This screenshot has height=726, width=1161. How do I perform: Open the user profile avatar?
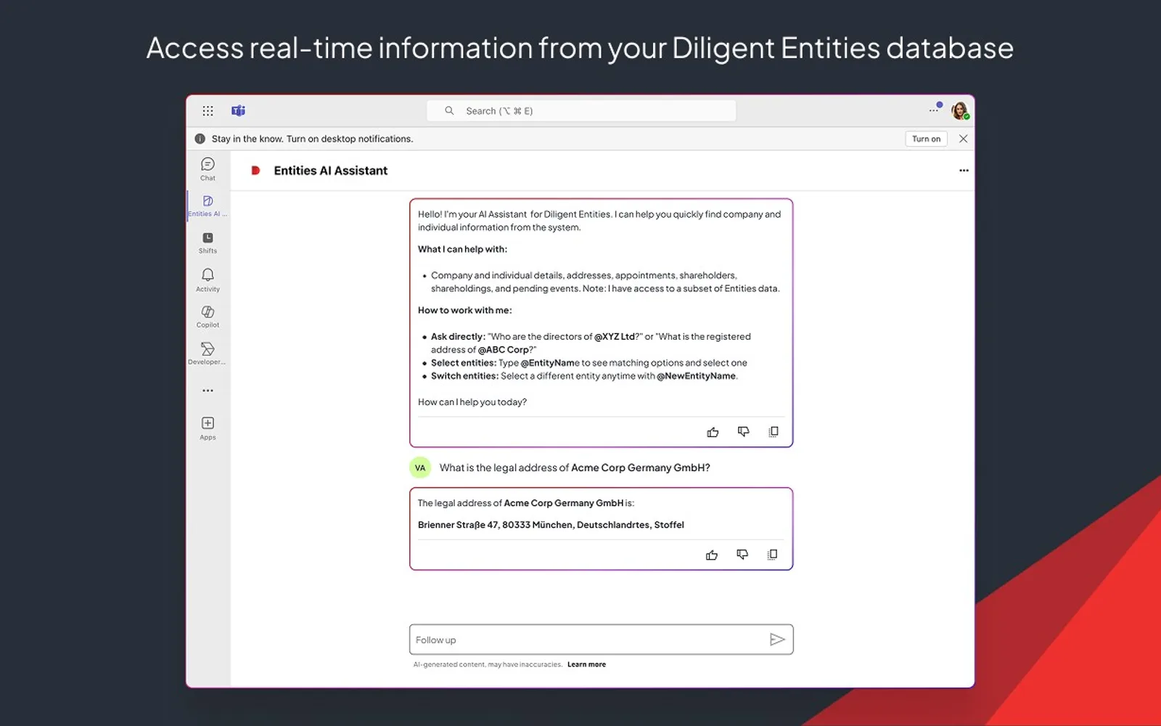point(960,111)
